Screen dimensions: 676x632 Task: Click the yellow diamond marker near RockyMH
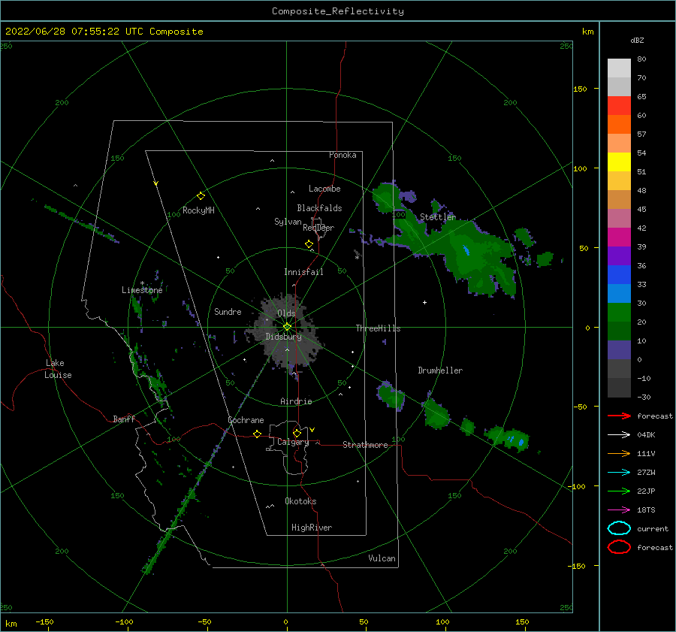201,196
